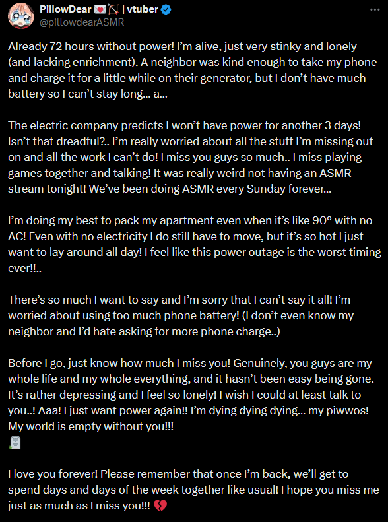This screenshot has width=388, height=522.
Task: Open the PillowDear display name link
Action: [x=65, y=9]
